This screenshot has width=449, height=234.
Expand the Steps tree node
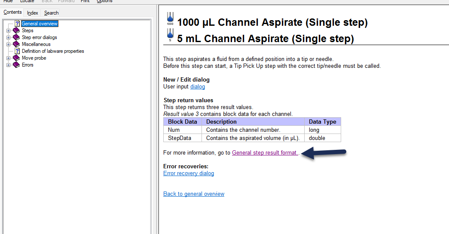tap(8, 30)
